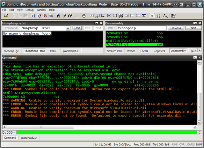Image resolution: width=204 pixels, height=148 pixels.
Task: Click the Cut scissors toolbar icon
Action: pyautogui.click(x=14, y=16)
